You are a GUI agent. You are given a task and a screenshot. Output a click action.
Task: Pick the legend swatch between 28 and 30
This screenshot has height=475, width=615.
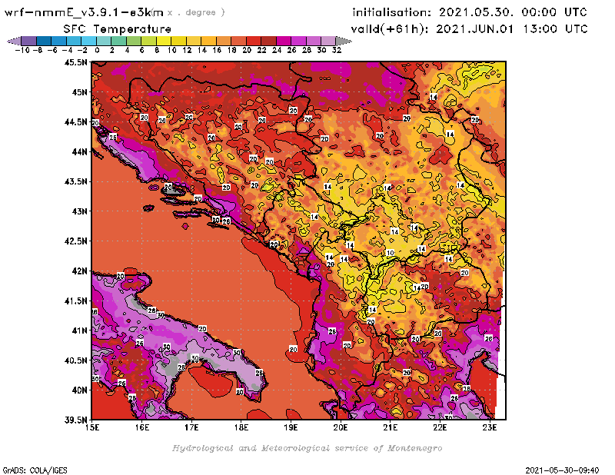[x=313, y=41]
